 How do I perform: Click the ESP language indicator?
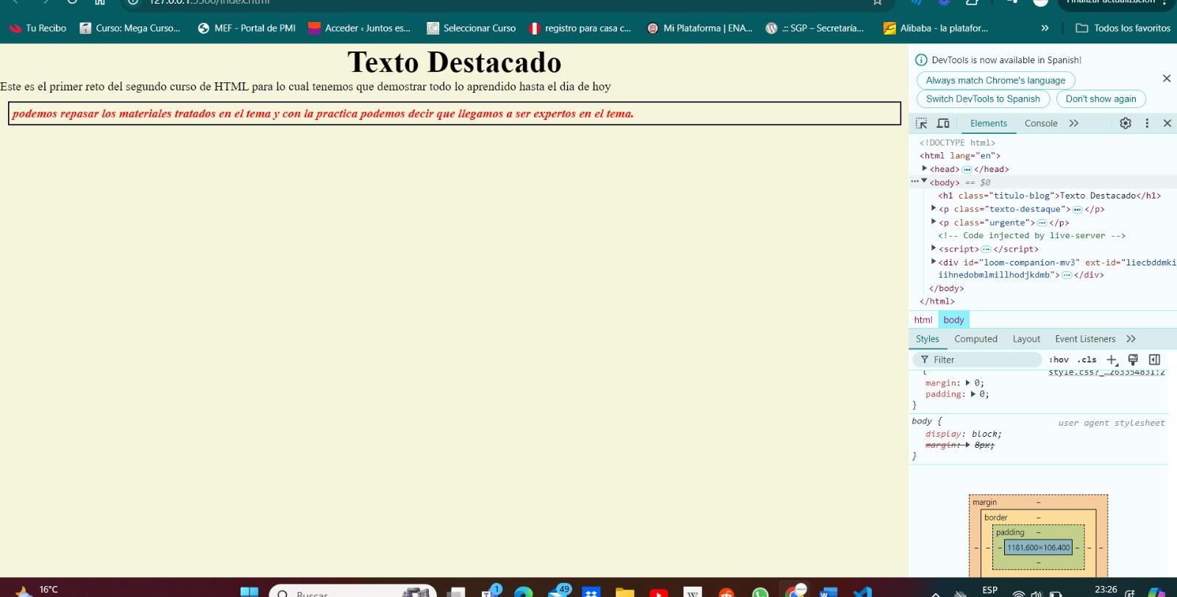(990, 590)
